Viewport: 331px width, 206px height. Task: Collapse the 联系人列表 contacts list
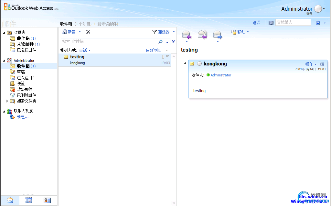point(4,112)
